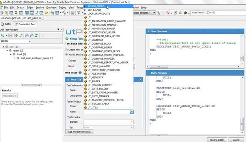This screenshot has width=246, height=142.
Task: Choose AWARD_BONUS from the dropdown list
Action: tap(108, 6)
